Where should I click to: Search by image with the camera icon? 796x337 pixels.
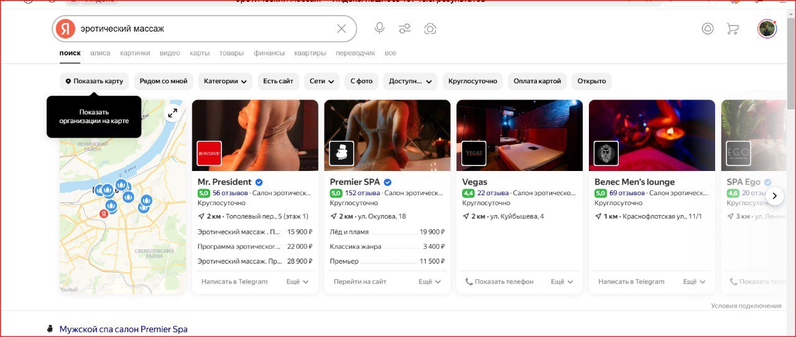coord(430,29)
